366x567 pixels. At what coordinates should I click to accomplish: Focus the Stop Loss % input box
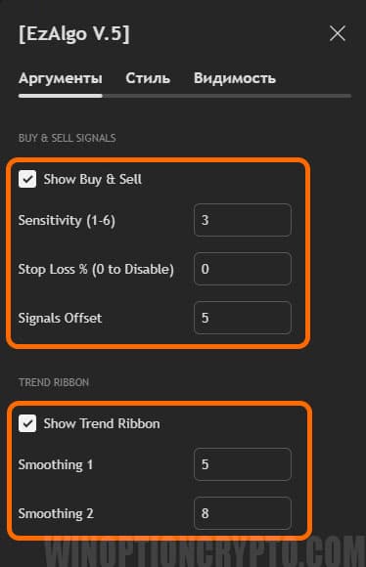(243, 269)
